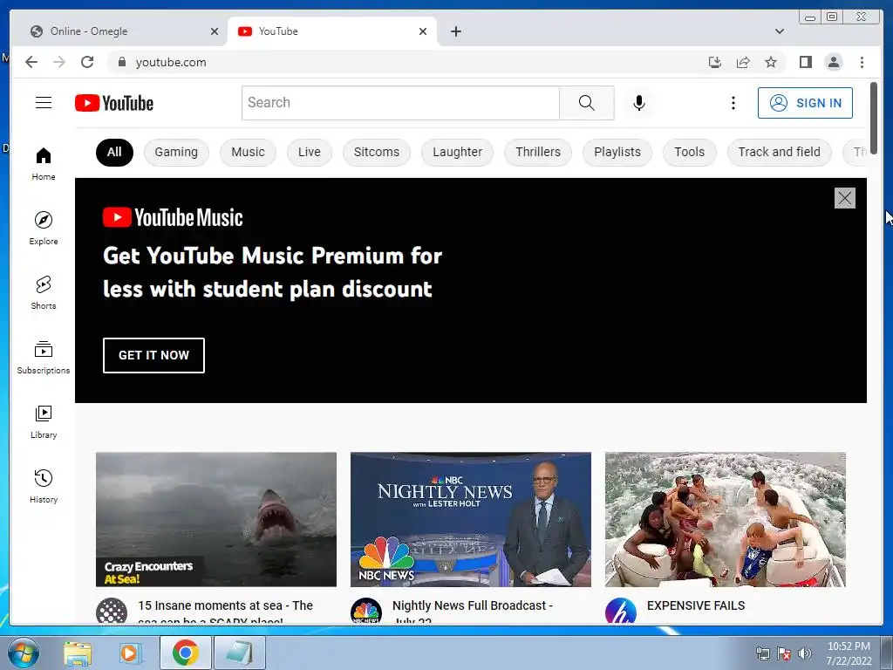Image resolution: width=893 pixels, height=670 pixels.
Task: Close the Online - Omegle tab
Action: point(215,31)
